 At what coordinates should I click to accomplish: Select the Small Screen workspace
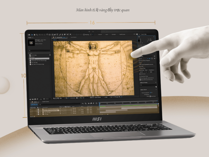(122, 35)
